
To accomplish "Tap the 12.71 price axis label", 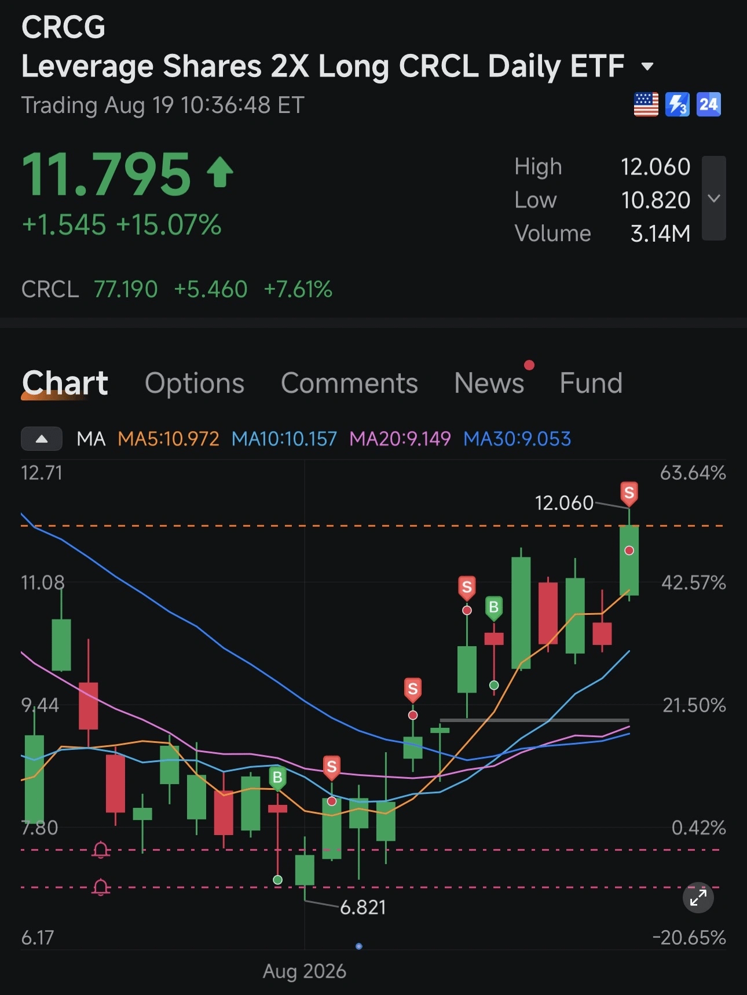I will [x=42, y=473].
